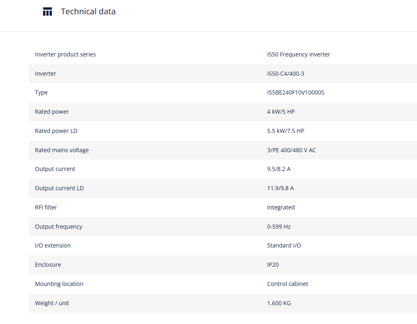The image size is (417, 324).
Task: Click the 4 kW/5 HP value
Action: click(280, 112)
